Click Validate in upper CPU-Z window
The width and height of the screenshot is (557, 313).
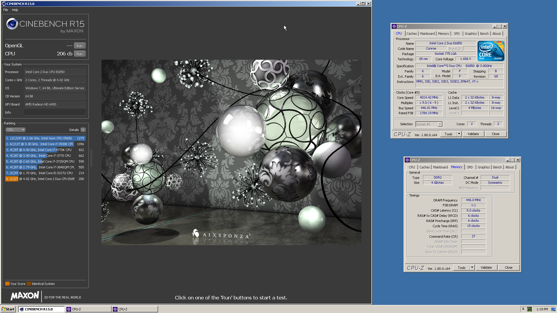point(473,134)
